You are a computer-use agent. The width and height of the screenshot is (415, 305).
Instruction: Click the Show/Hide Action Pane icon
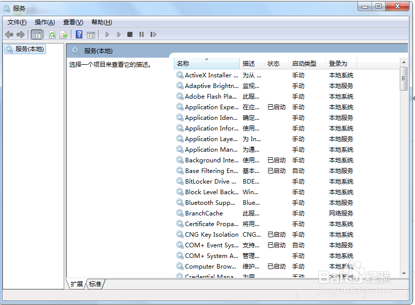tap(91, 34)
